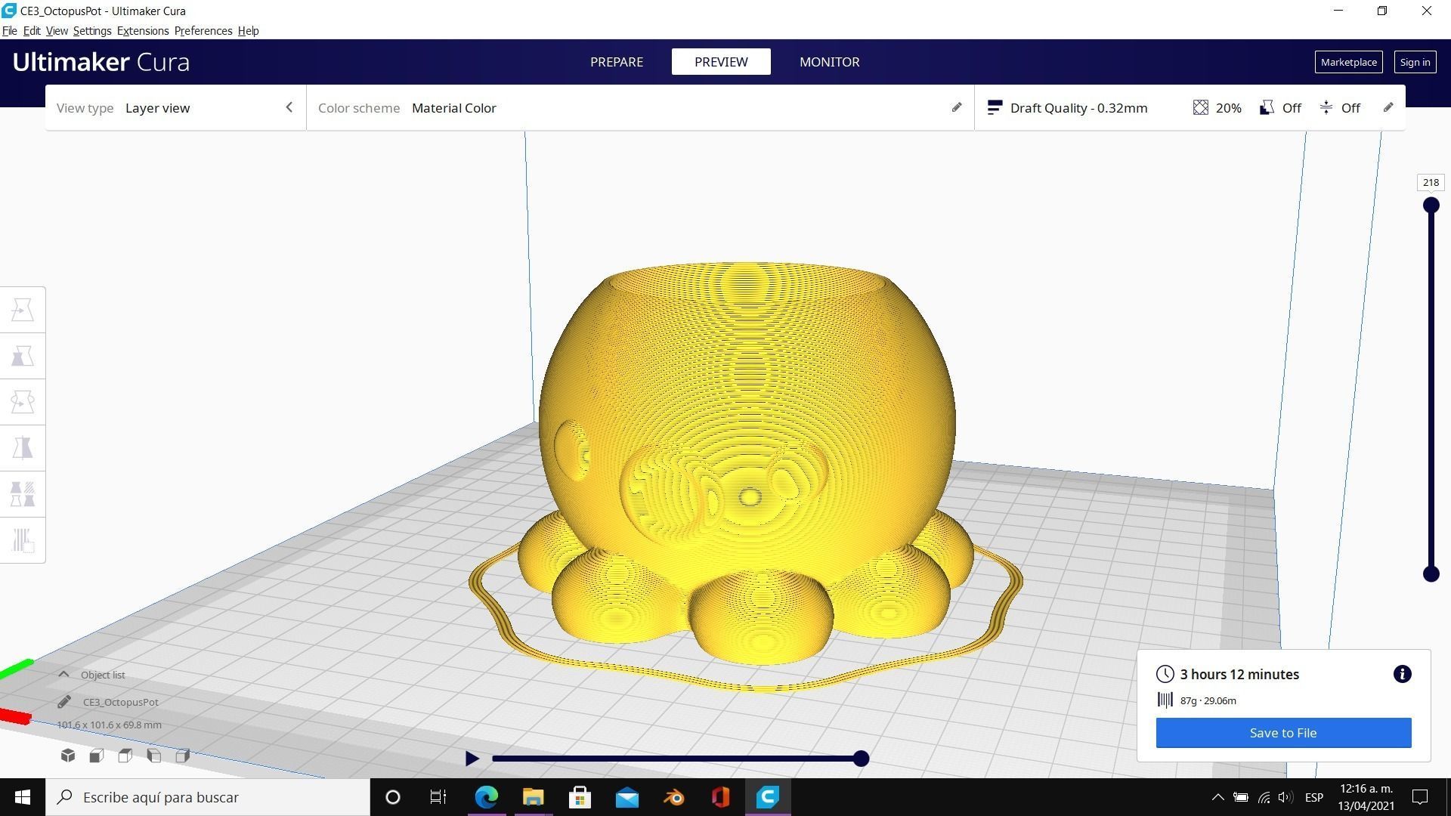Viewport: 1451px width, 816px height.
Task: Switch to the PREPARE stage
Action: 617,62
